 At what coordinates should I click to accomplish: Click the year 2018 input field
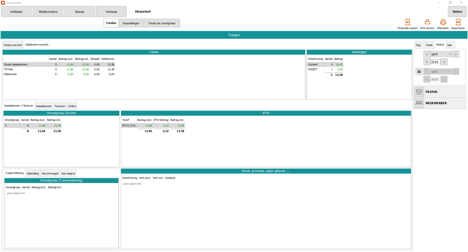point(435,62)
